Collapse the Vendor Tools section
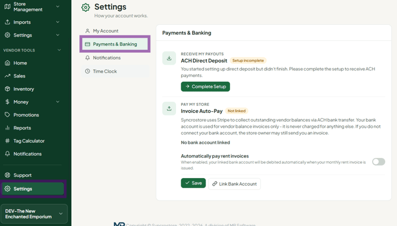 [59, 50]
